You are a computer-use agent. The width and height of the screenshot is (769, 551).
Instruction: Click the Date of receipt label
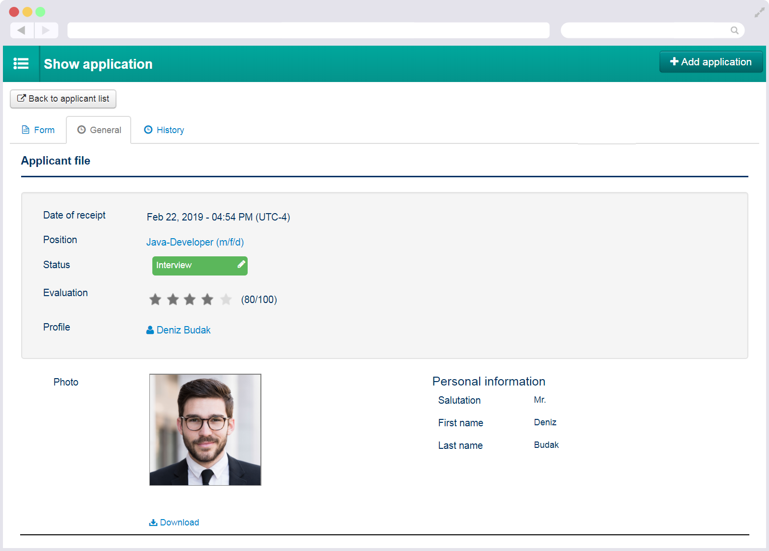tap(74, 215)
